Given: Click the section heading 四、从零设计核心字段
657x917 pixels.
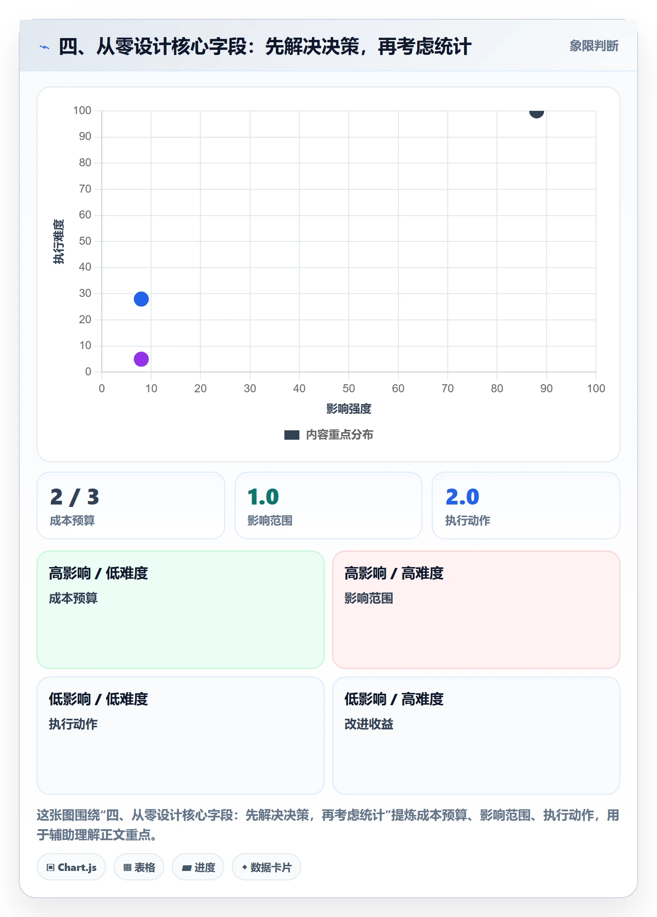Looking at the screenshot, I should tap(265, 47).
